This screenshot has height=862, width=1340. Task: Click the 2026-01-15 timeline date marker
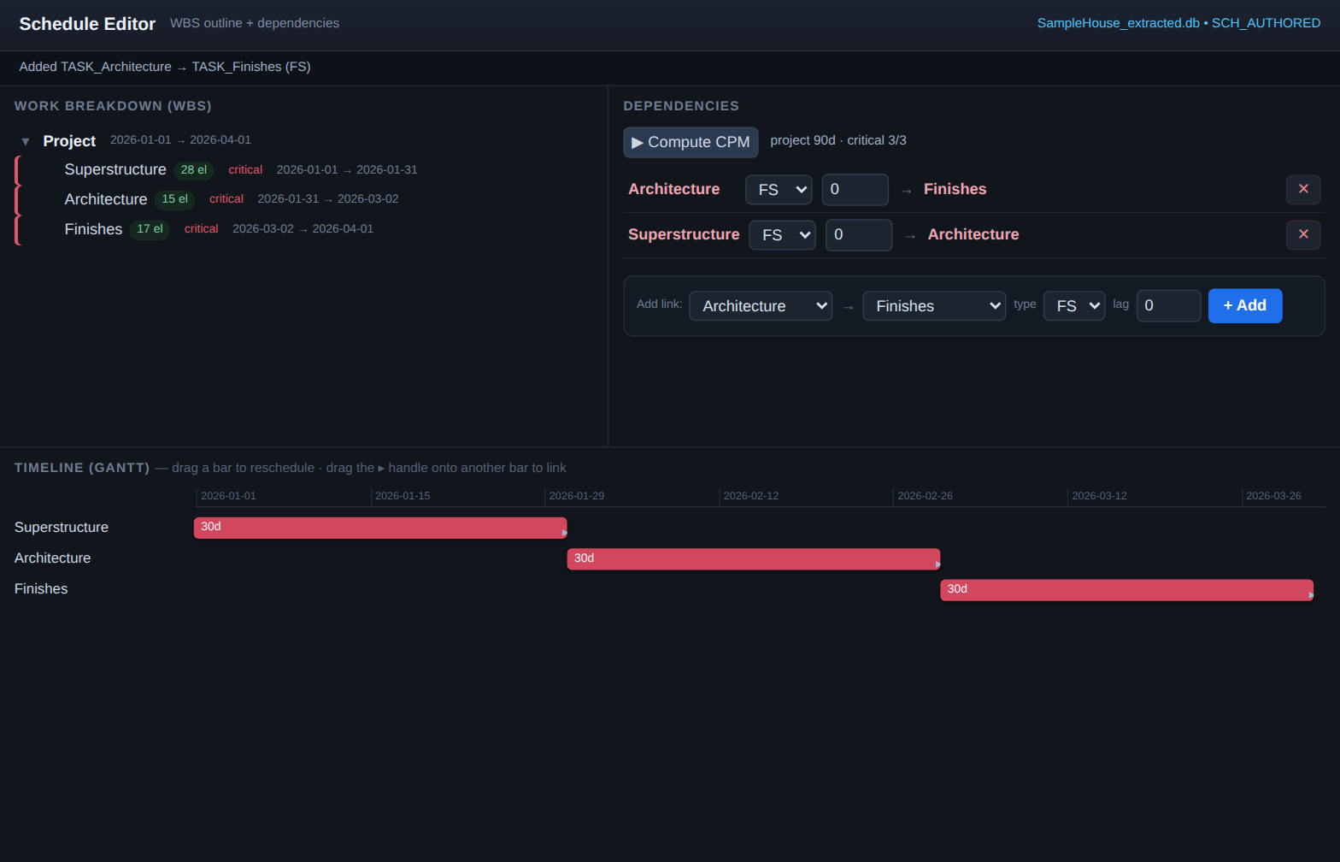click(403, 496)
